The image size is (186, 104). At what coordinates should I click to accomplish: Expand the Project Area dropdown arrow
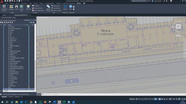point(24,10)
